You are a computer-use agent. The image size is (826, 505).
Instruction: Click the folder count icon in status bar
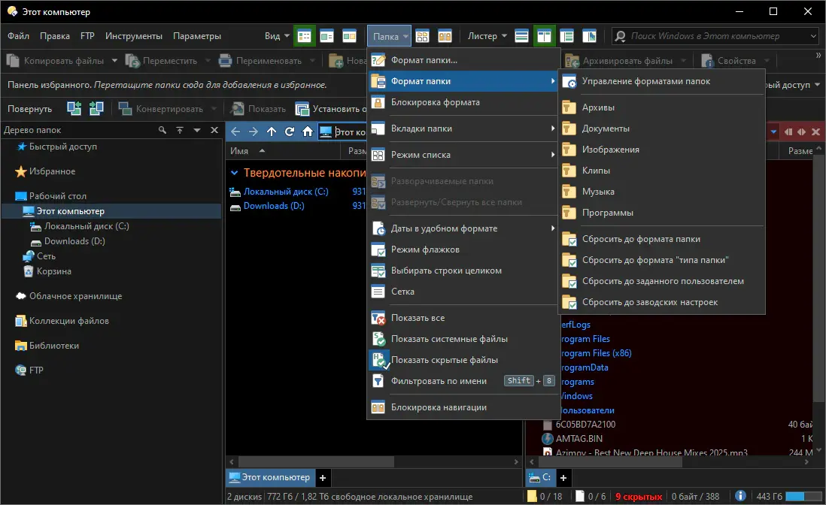[532, 496]
